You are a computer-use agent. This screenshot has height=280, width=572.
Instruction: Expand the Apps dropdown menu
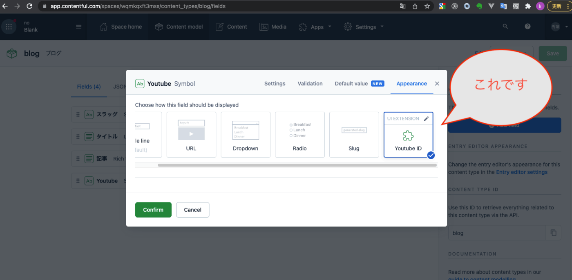pos(315,27)
